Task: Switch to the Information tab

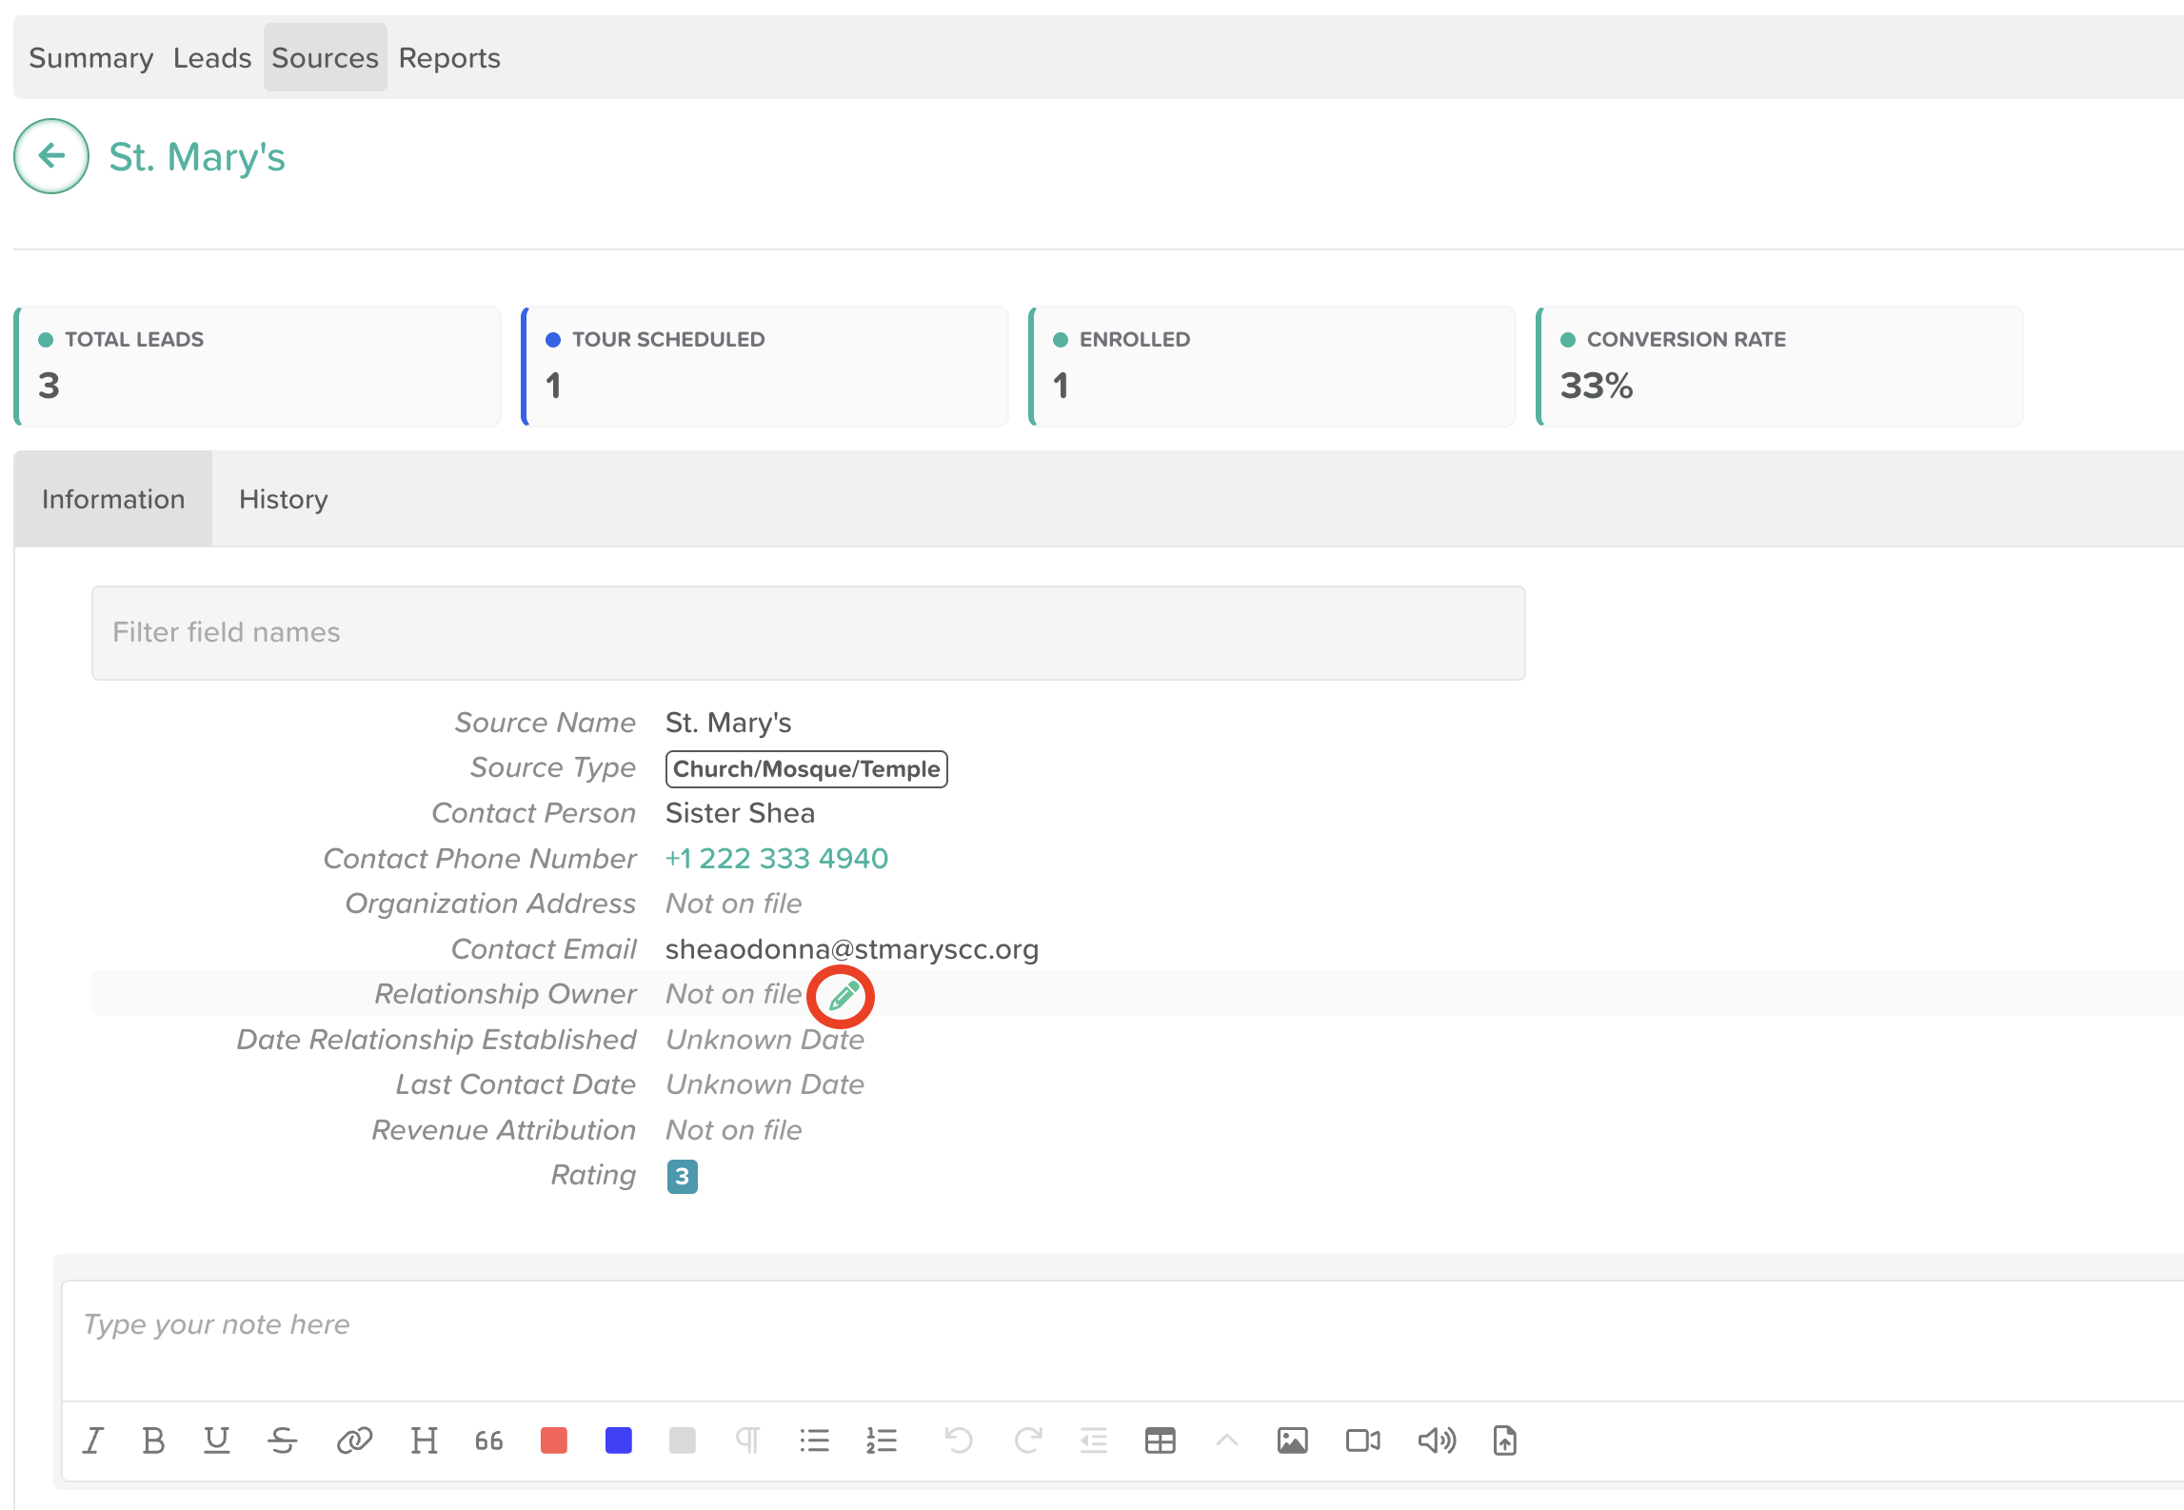Action: (x=113, y=499)
